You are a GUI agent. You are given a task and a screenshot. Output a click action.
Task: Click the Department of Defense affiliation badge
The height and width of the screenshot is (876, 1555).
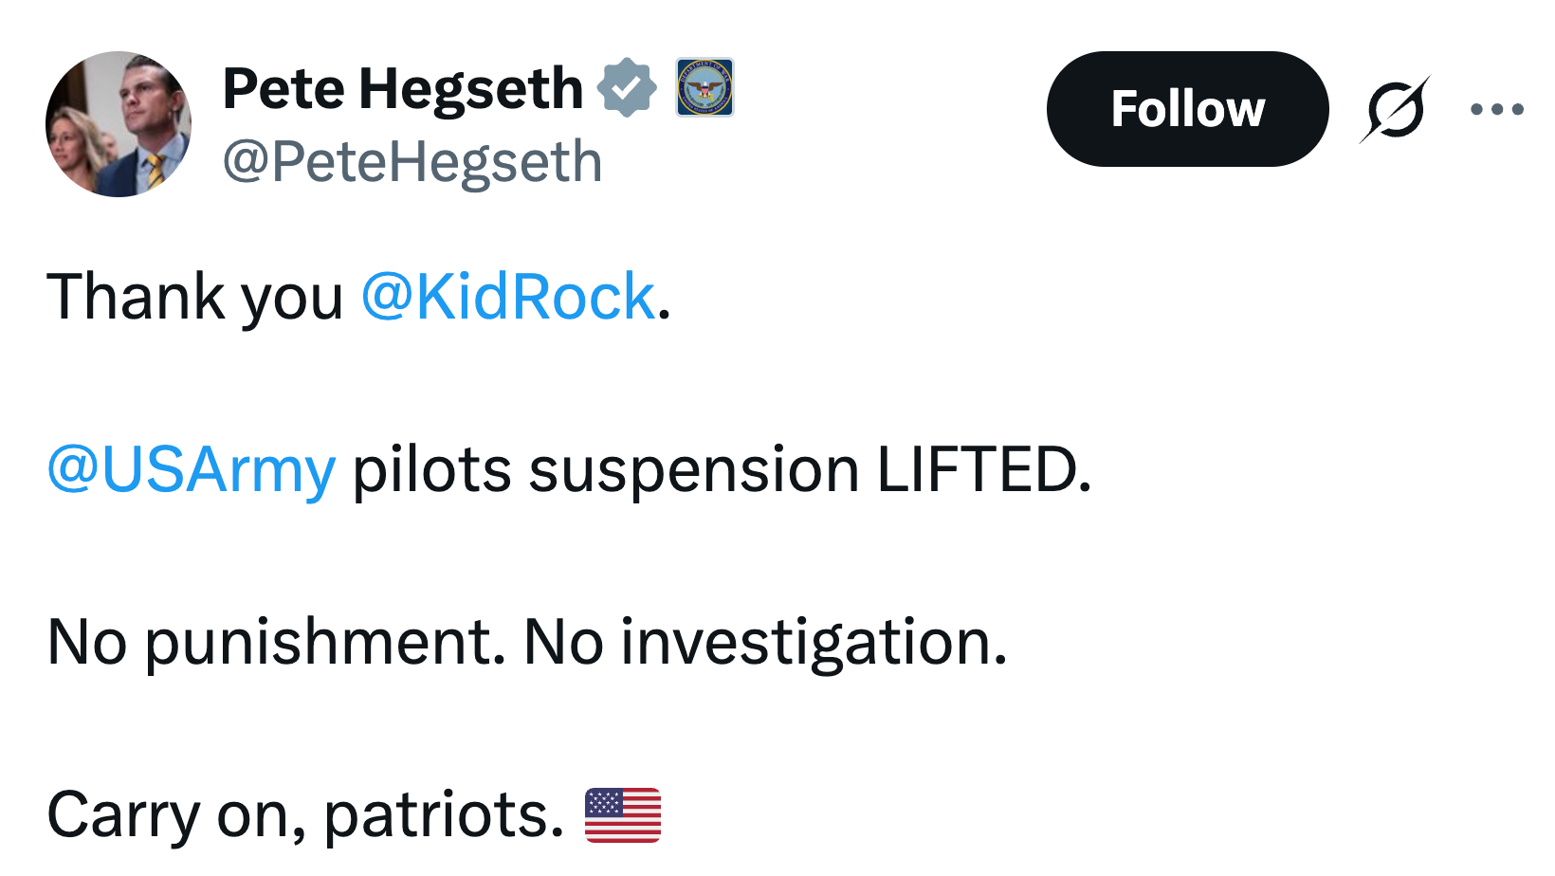coord(703,87)
